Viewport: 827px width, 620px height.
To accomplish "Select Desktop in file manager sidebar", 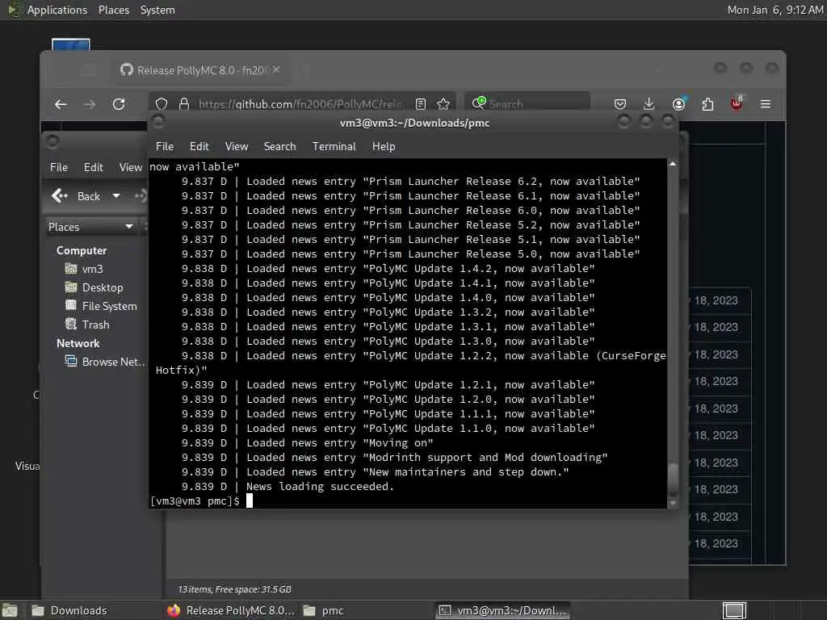I will click(x=94, y=287).
